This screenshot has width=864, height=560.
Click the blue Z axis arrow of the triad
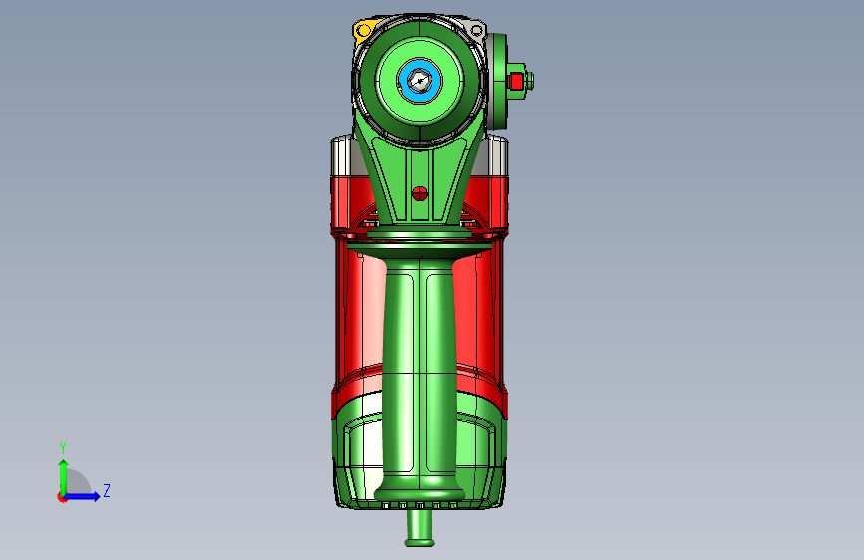tap(83, 496)
